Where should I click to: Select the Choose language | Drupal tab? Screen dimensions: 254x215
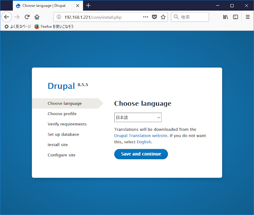[x=48, y=6]
